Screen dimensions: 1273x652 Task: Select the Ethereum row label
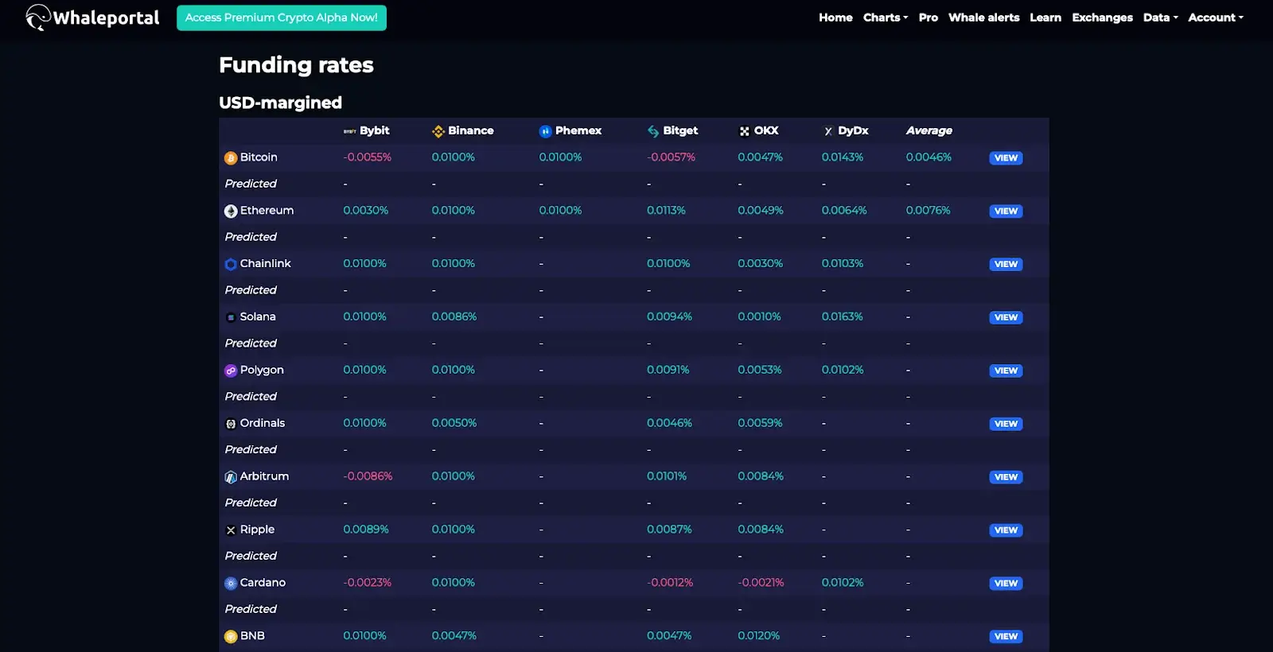[x=267, y=211]
